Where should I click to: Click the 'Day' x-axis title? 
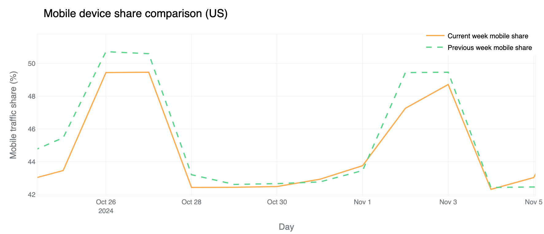(286, 227)
